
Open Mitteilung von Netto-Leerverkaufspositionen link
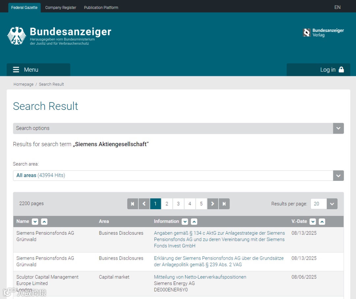click(x=200, y=277)
